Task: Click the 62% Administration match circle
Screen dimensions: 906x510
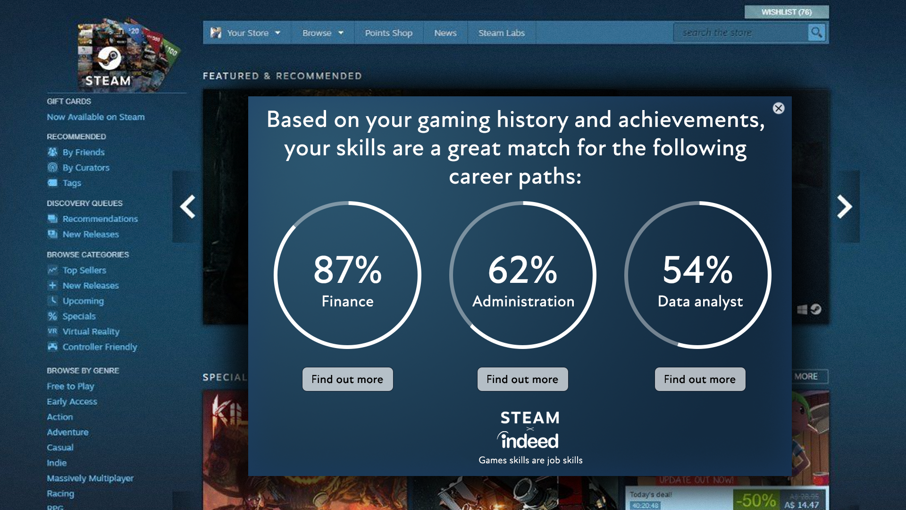Action: [523, 275]
